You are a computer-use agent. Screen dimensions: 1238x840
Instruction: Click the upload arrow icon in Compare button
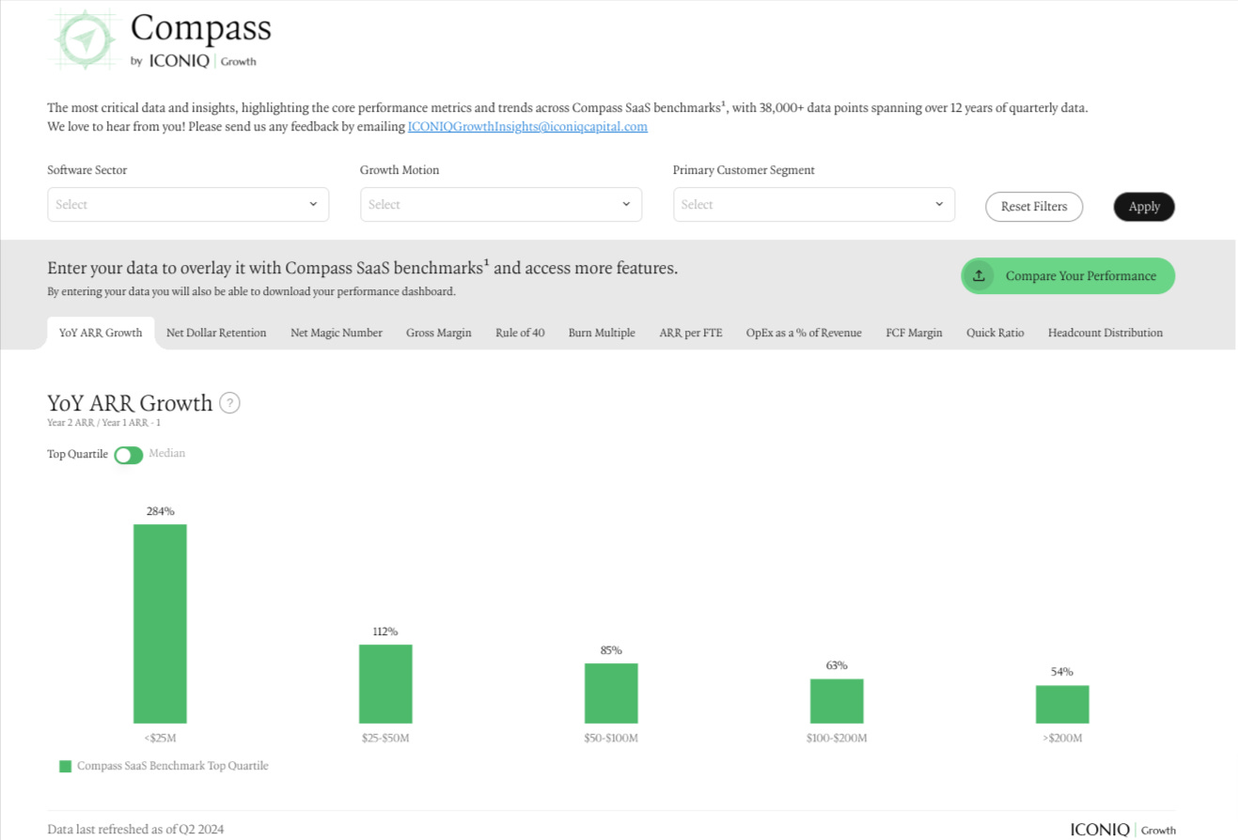979,276
